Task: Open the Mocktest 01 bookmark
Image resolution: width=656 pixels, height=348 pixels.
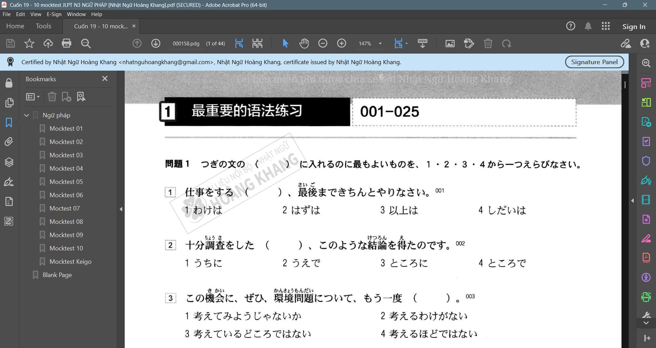Action: coord(66,129)
